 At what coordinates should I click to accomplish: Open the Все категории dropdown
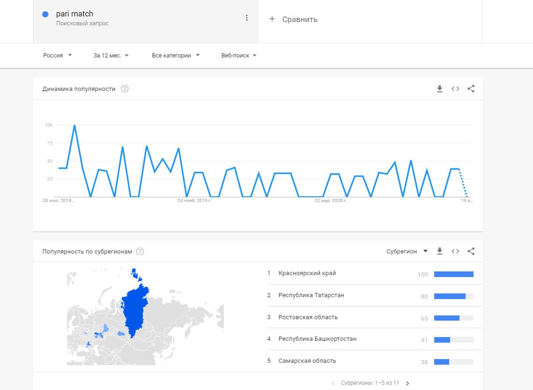[176, 55]
